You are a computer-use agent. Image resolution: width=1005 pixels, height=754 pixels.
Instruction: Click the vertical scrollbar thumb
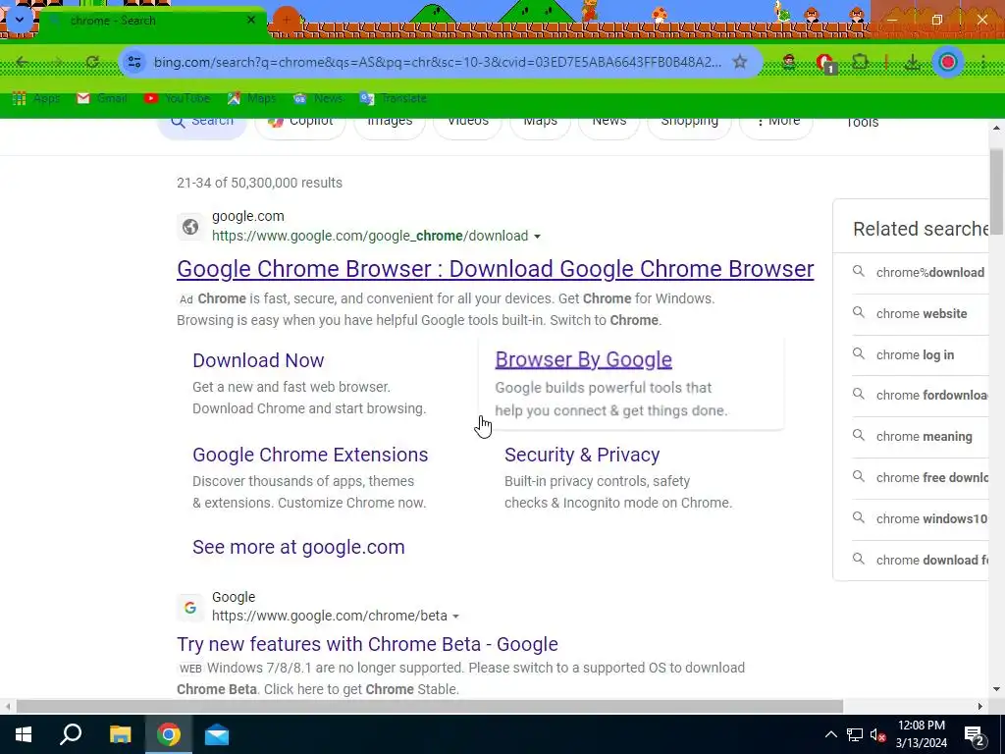997,190
